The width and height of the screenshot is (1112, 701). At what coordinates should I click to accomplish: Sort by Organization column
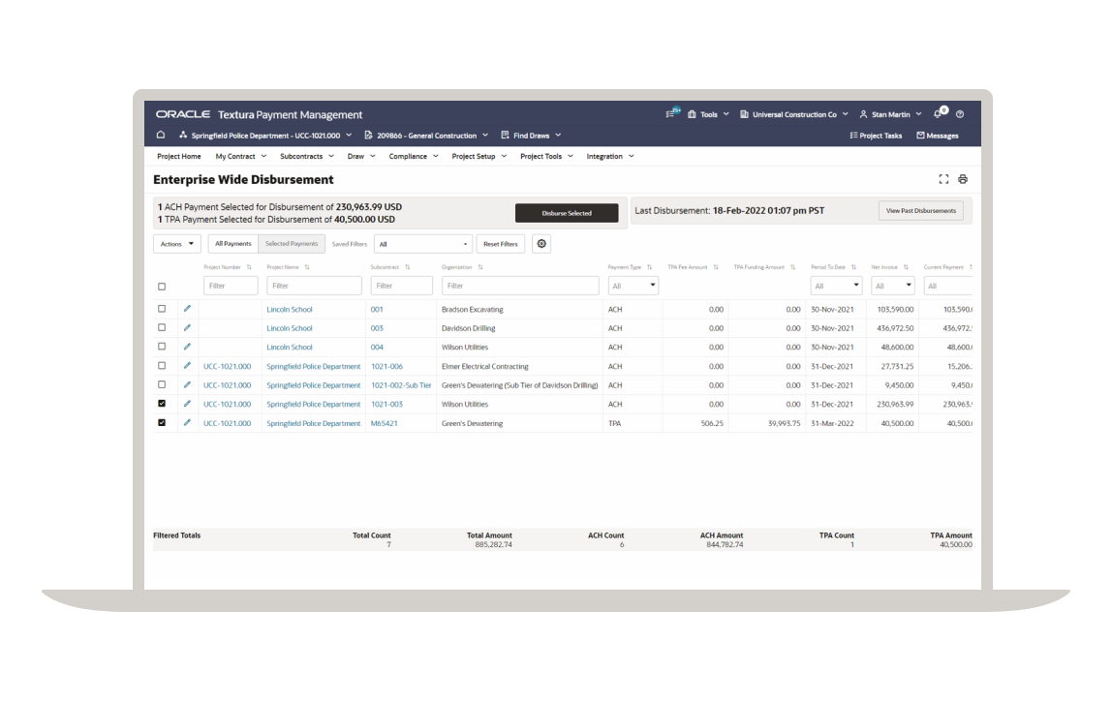tap(480, 267)
